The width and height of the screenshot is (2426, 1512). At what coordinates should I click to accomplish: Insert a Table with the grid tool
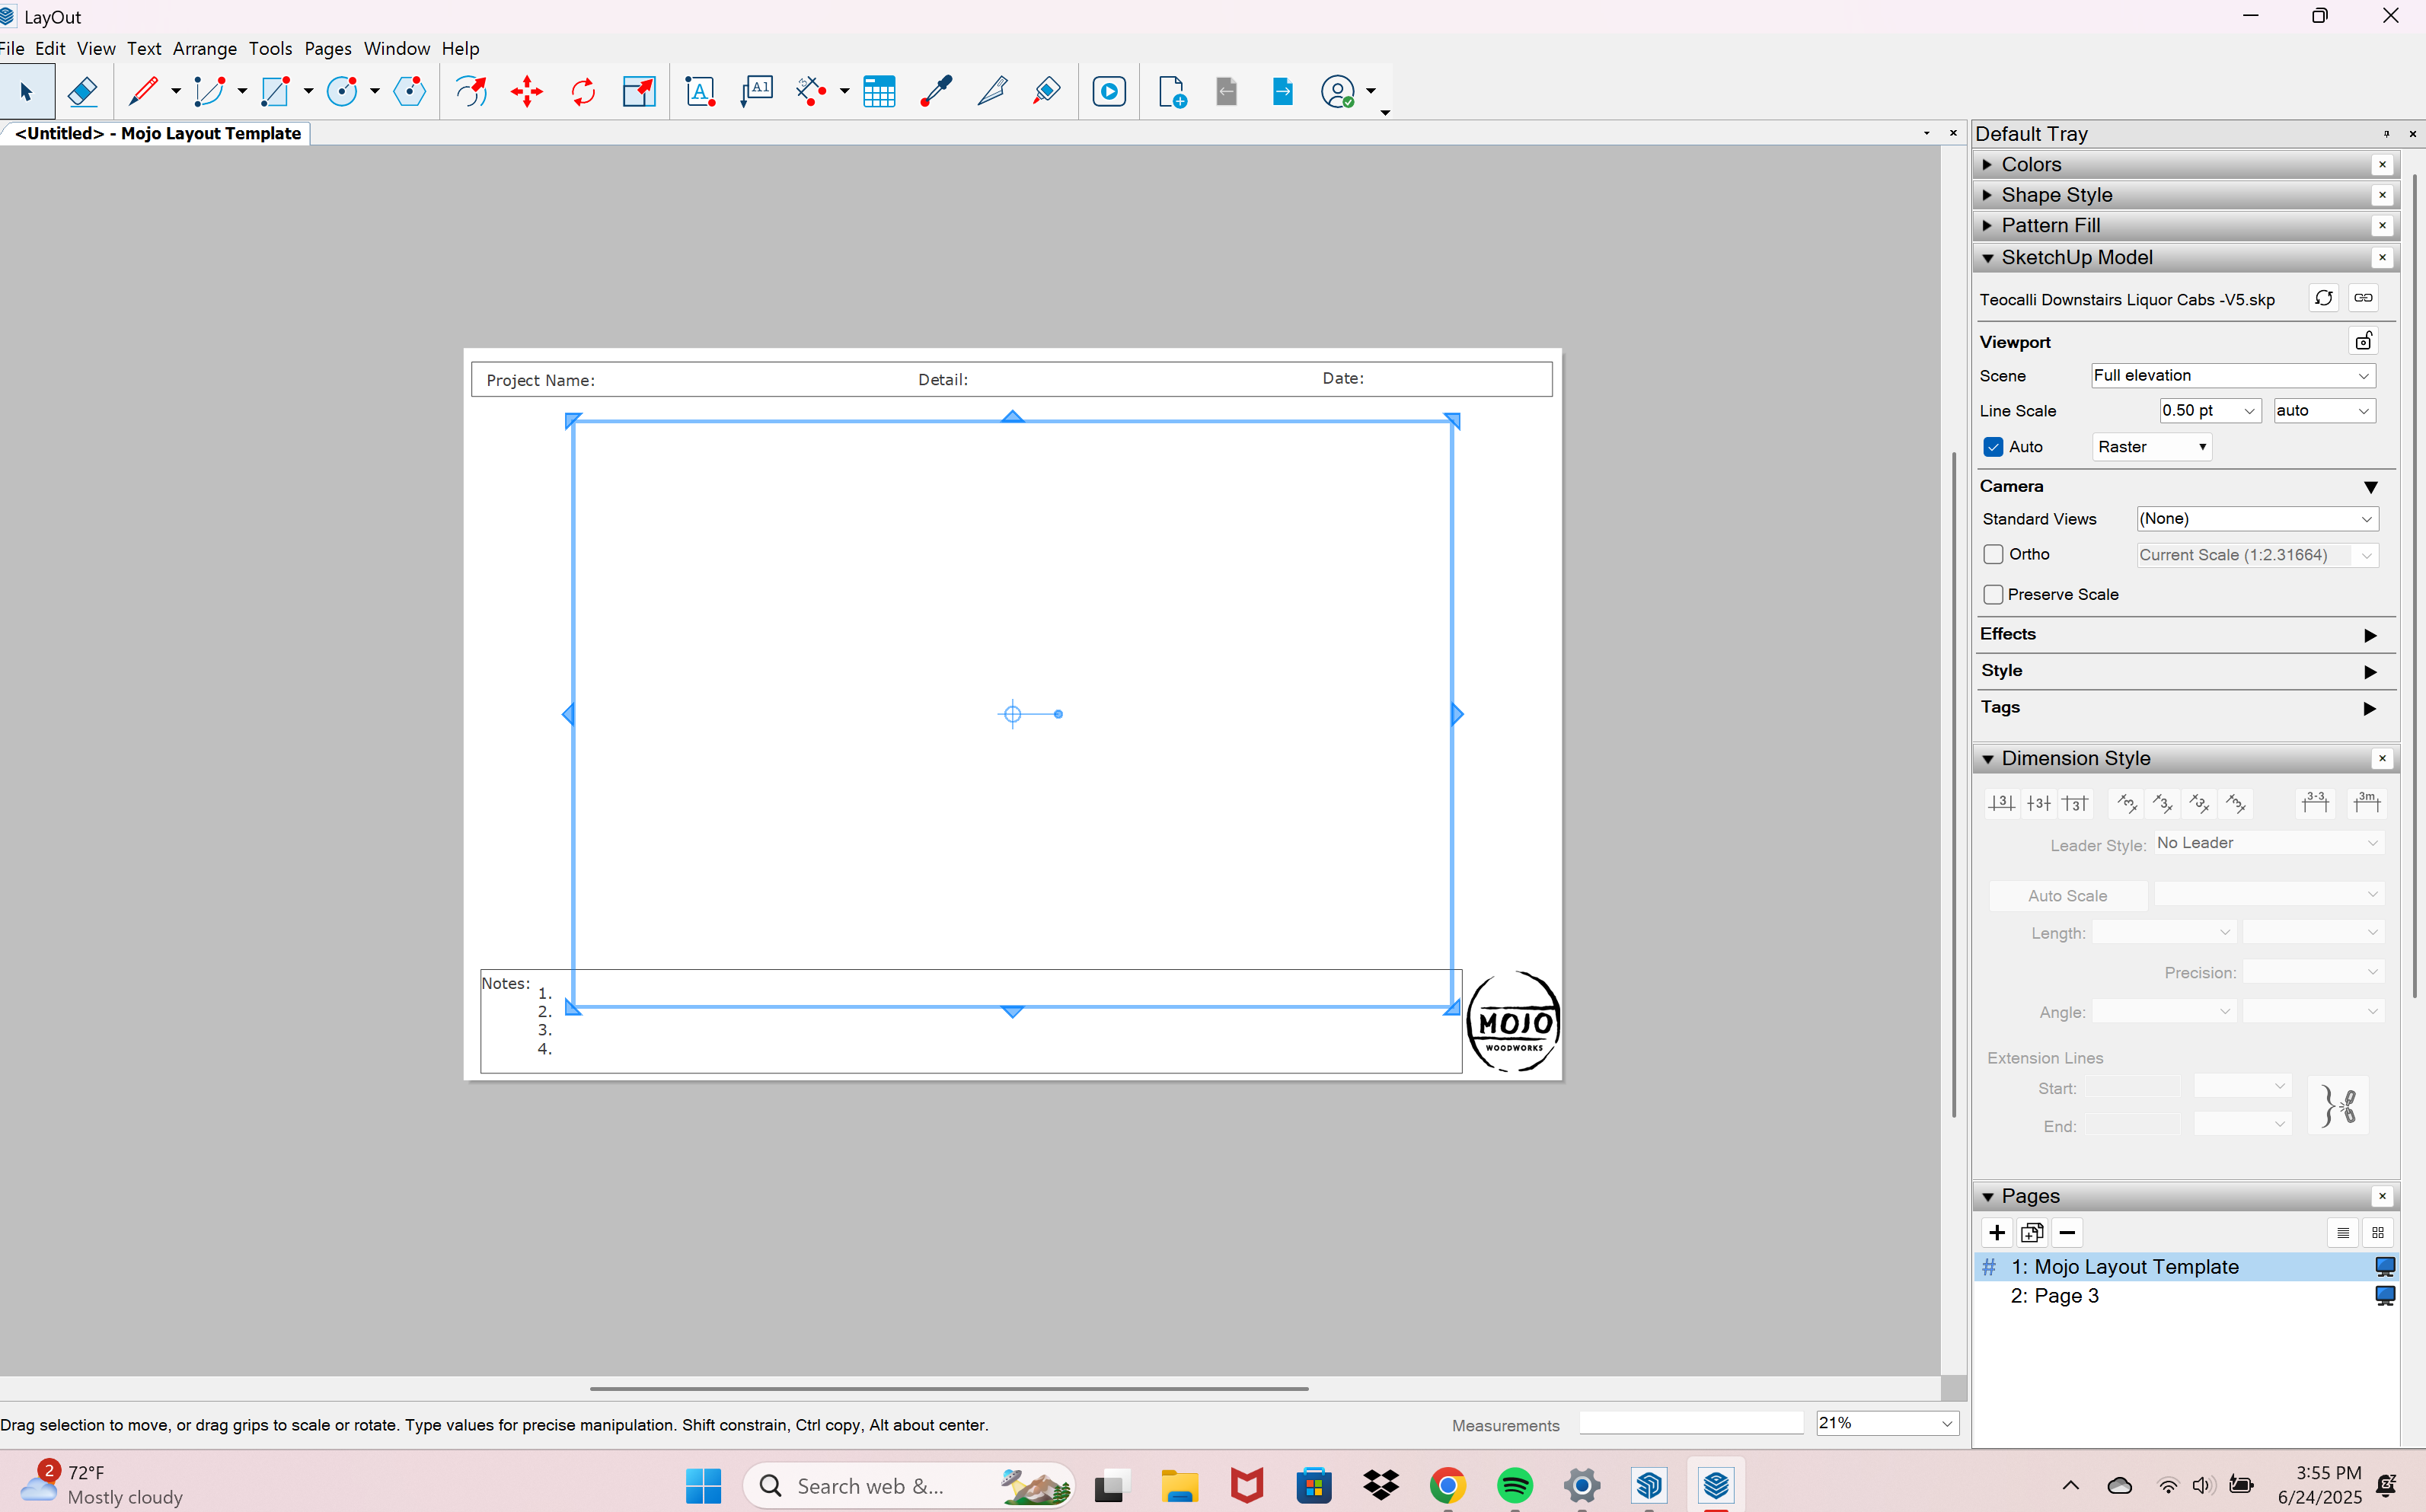(879, 92)
